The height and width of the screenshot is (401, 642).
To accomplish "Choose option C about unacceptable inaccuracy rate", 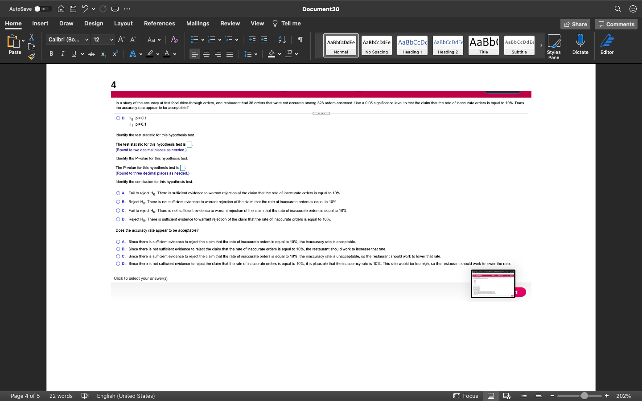I will point(117,256).
